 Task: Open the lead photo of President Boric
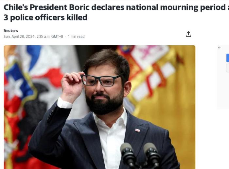tap(99, 107)
